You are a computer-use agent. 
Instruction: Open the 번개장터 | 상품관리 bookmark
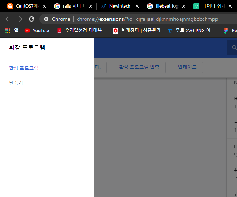136,31
